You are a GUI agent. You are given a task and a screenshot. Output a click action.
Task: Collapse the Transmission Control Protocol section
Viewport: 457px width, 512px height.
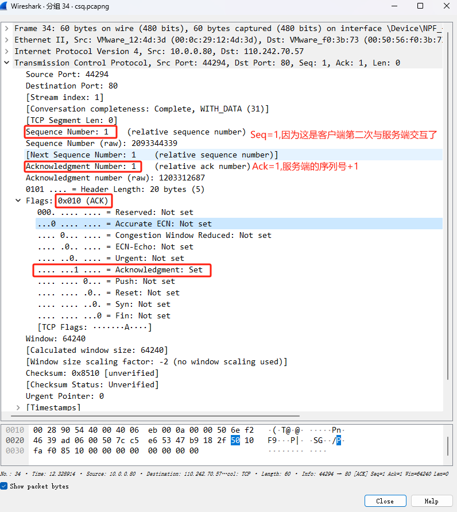(6, 63)
